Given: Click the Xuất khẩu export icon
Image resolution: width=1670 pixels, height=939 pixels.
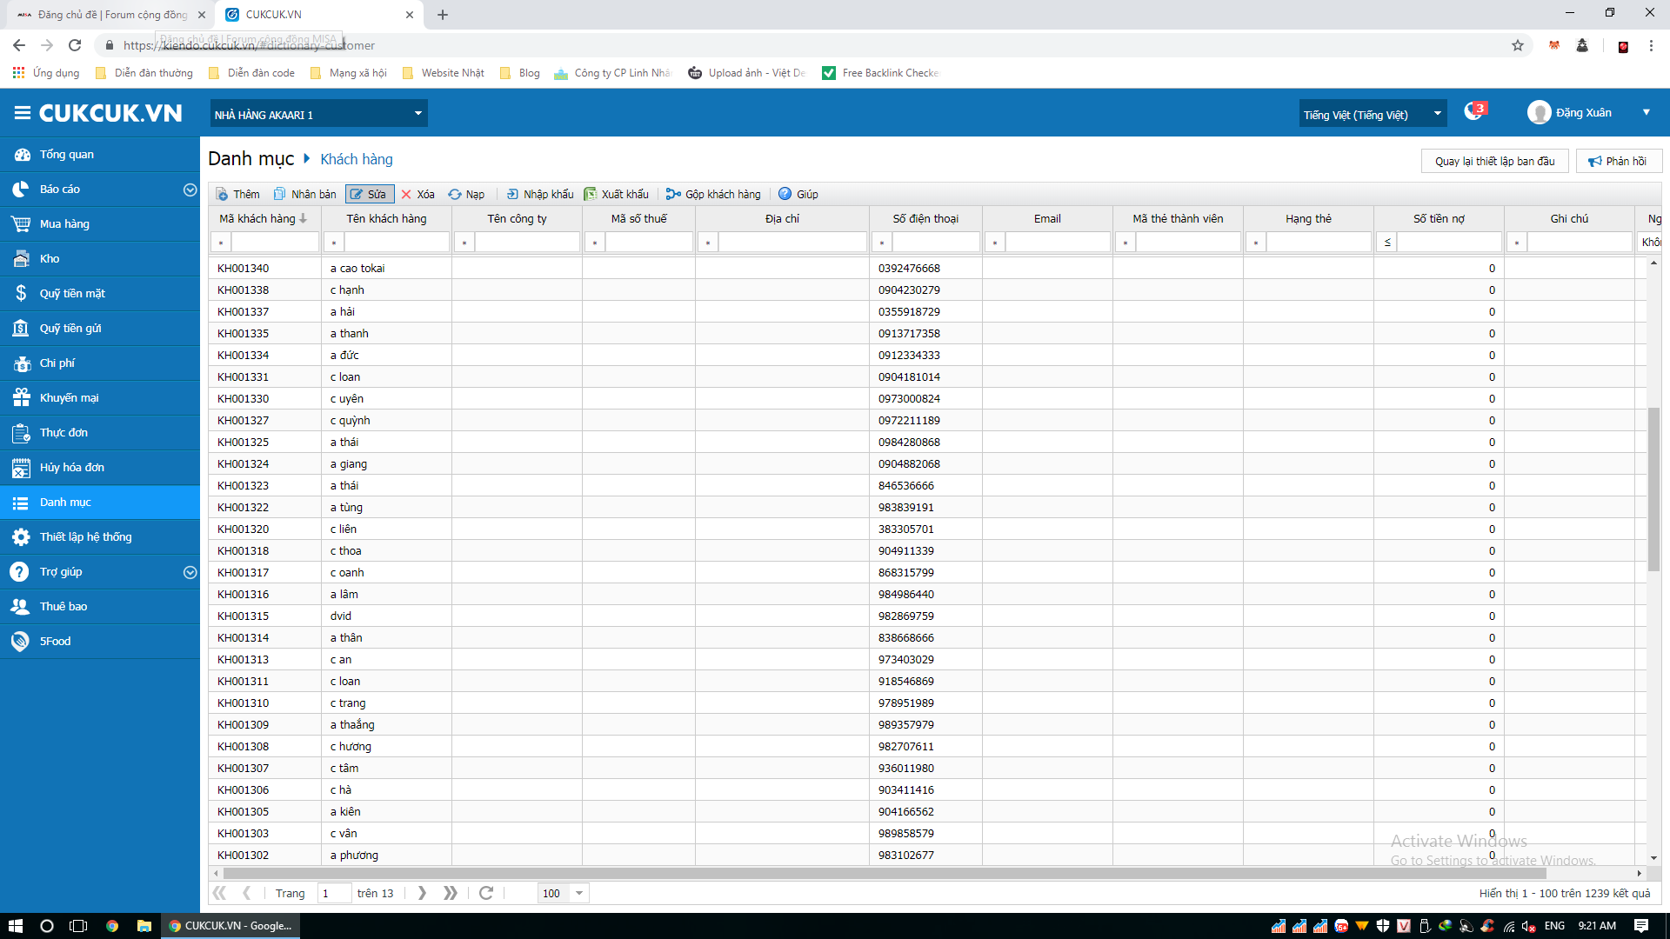Looking at the screenshot, I should click(591, 194).
